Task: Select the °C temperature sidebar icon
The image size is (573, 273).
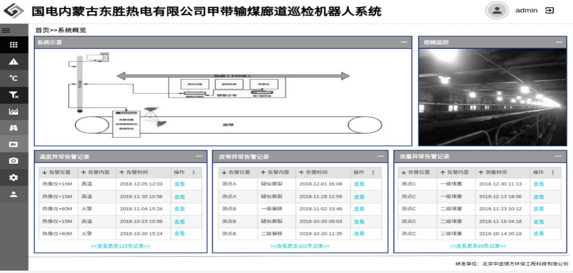Action: pyautogui.click(x=13, y=78)
